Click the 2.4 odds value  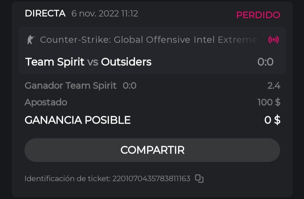(274, 86)
